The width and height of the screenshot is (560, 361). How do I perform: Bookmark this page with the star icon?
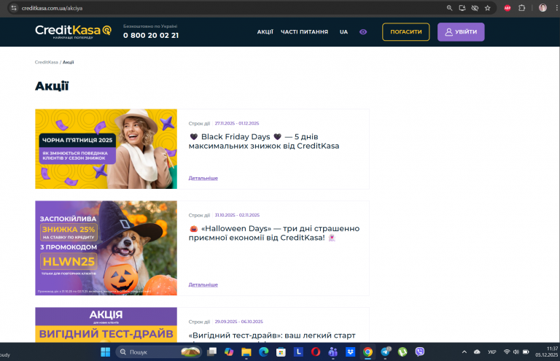pyautogui.click(x=488, y=8)
